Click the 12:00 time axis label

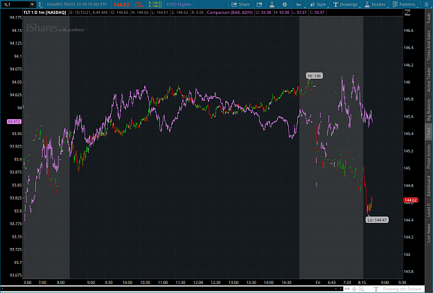[198, 282]
